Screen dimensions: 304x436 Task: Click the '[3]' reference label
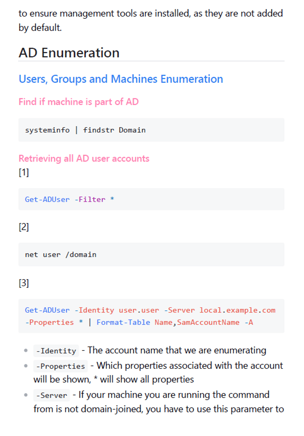[24, 283]
